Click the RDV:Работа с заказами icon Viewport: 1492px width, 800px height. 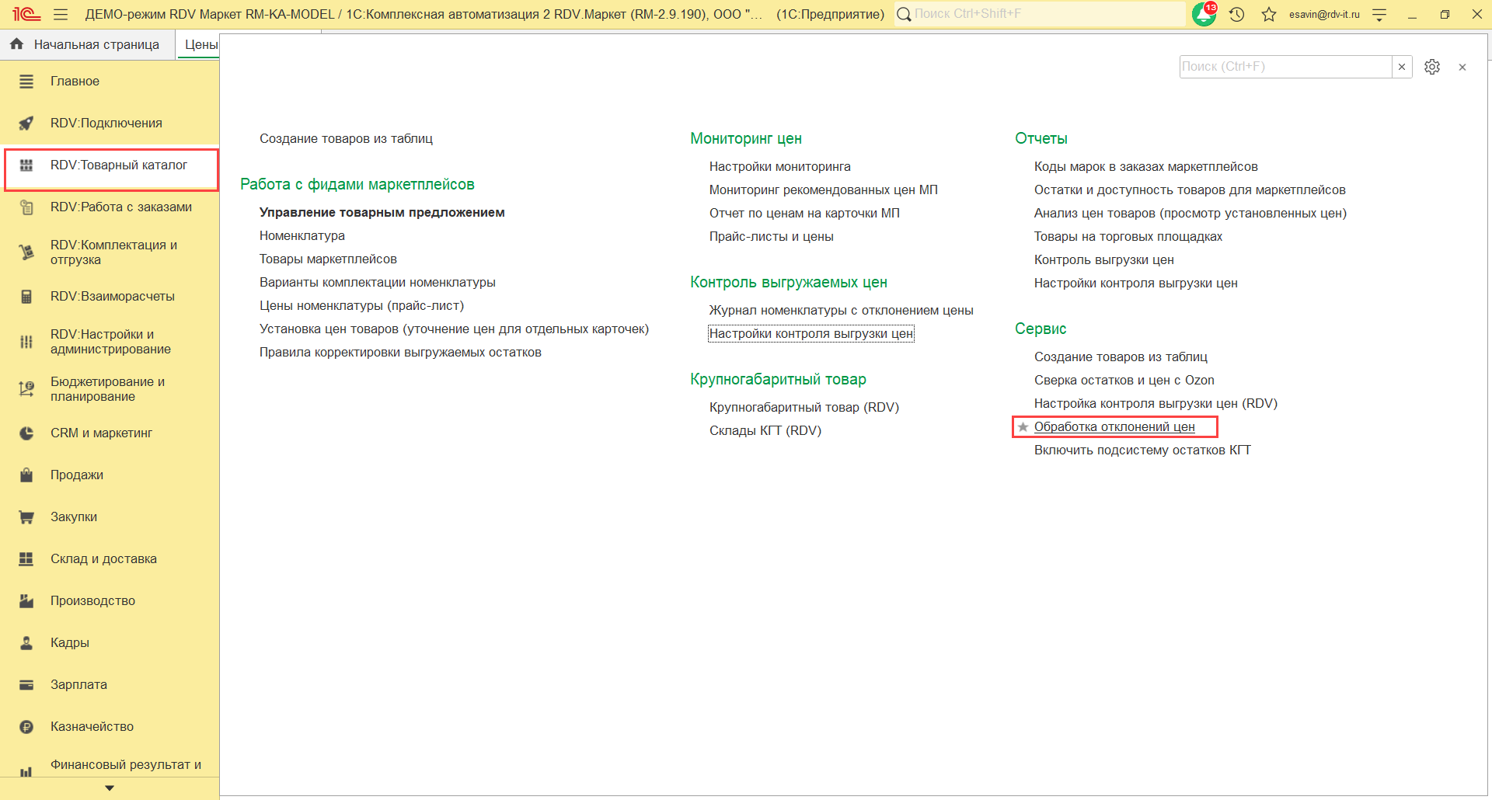(x=26, y=207)
